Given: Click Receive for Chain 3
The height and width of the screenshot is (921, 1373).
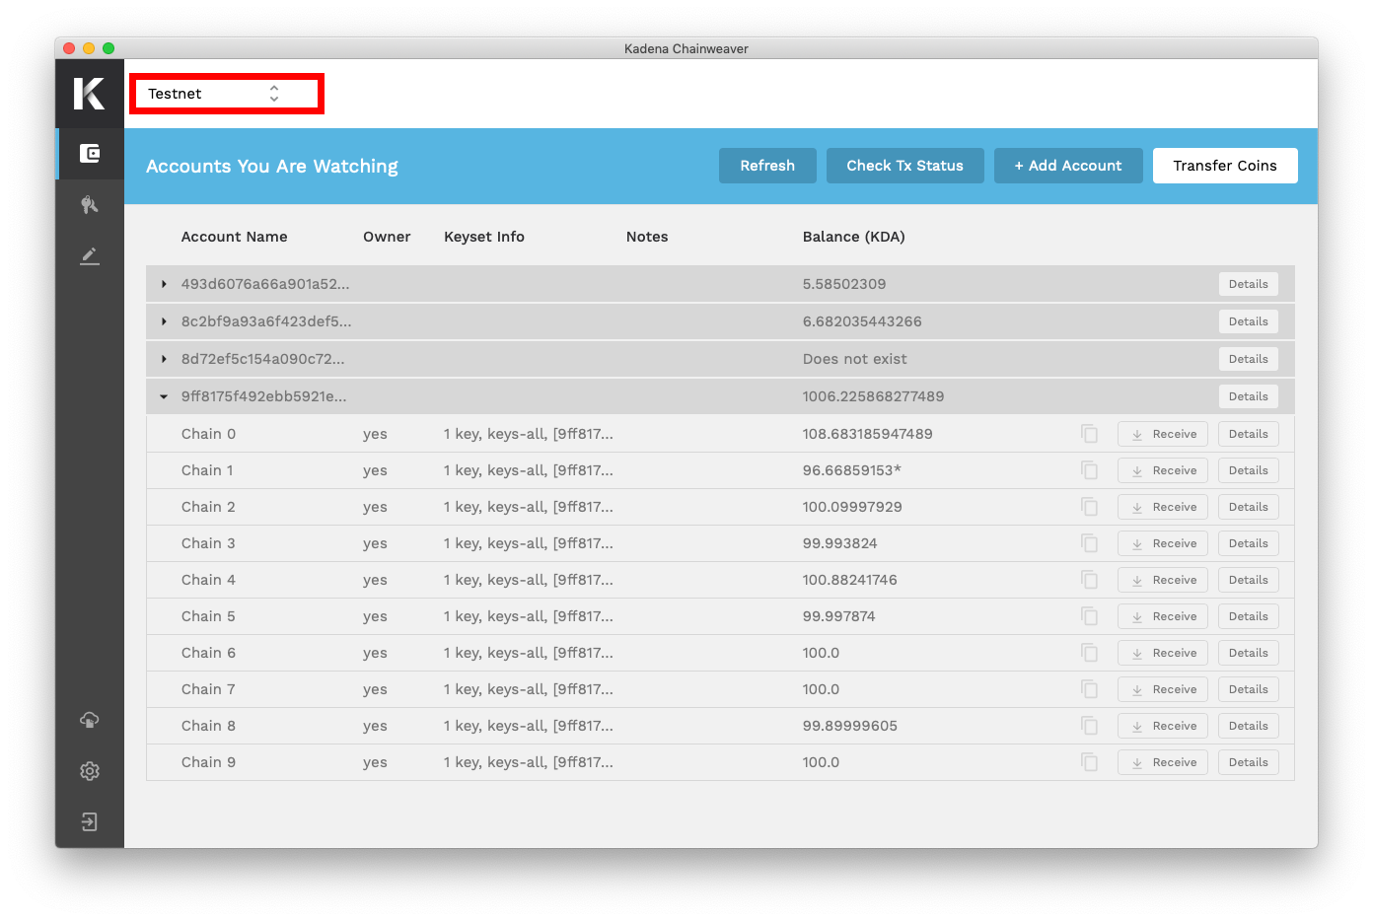Looking at the screenshot, I should [x=1163, y=543].
